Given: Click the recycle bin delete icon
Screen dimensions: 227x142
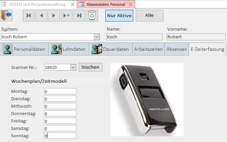Looking at the screenshot, I should (x=92, y=16).
